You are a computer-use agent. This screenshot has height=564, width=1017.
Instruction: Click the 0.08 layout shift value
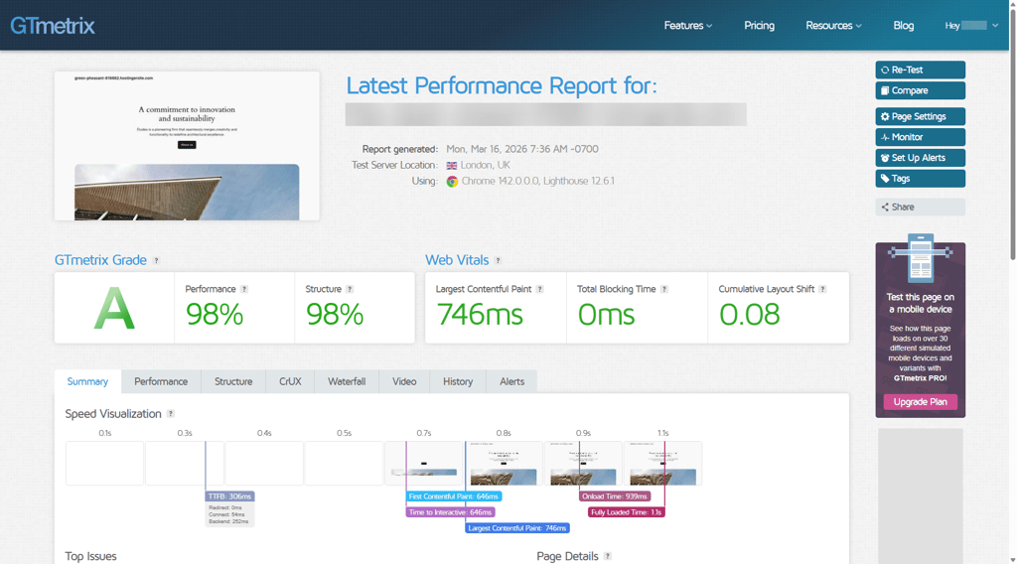[x=750, y=315]
